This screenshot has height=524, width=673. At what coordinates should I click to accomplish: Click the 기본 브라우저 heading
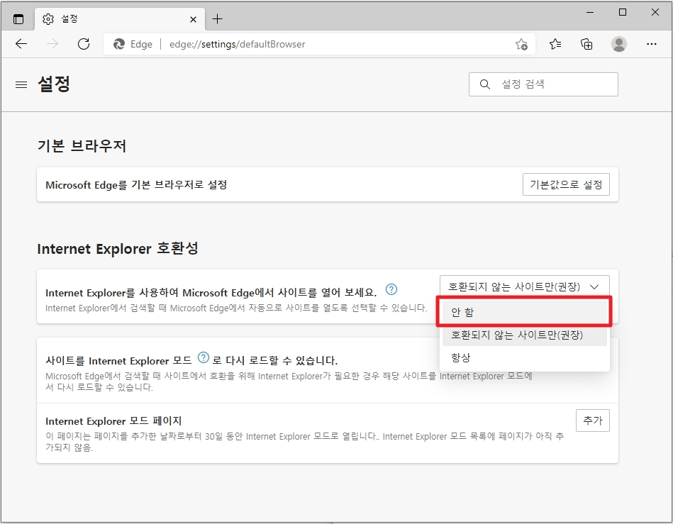(x=82, y=146)
